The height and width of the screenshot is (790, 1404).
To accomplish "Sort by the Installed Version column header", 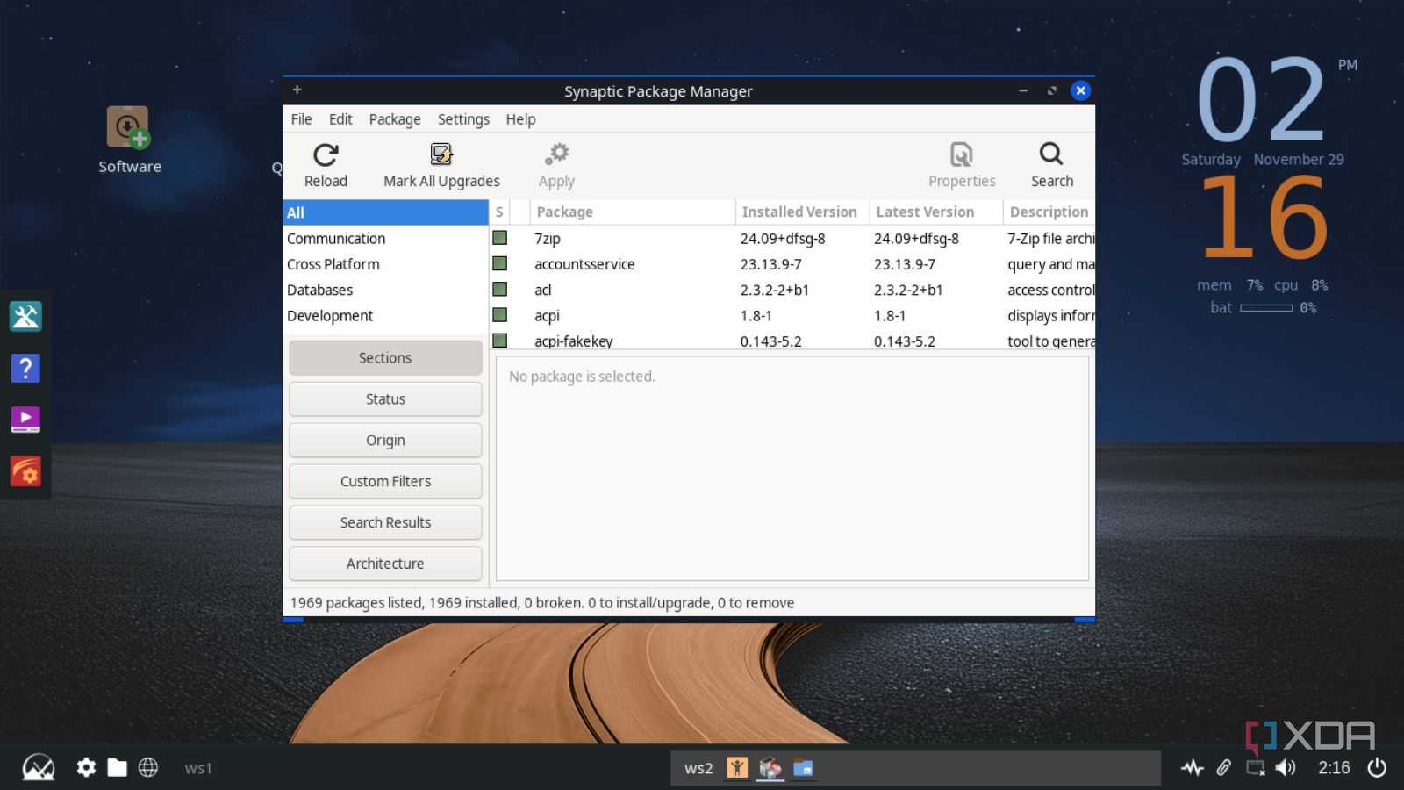I will (802, 212).
